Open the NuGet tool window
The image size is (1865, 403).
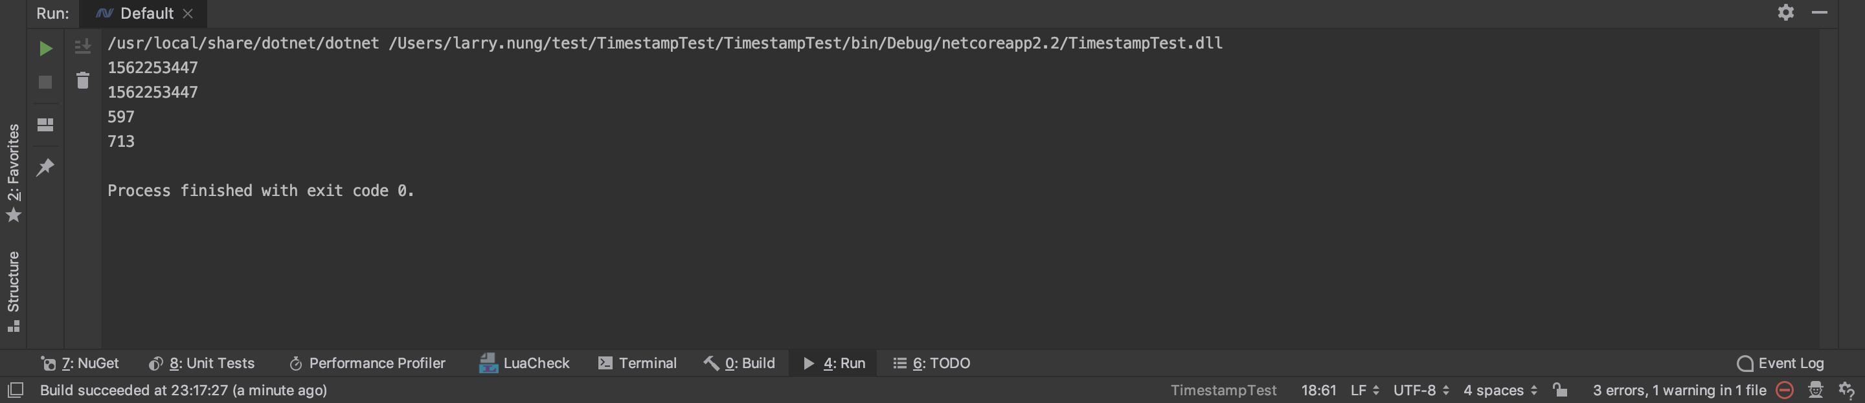pyautogui.click(x=80, y=363)
